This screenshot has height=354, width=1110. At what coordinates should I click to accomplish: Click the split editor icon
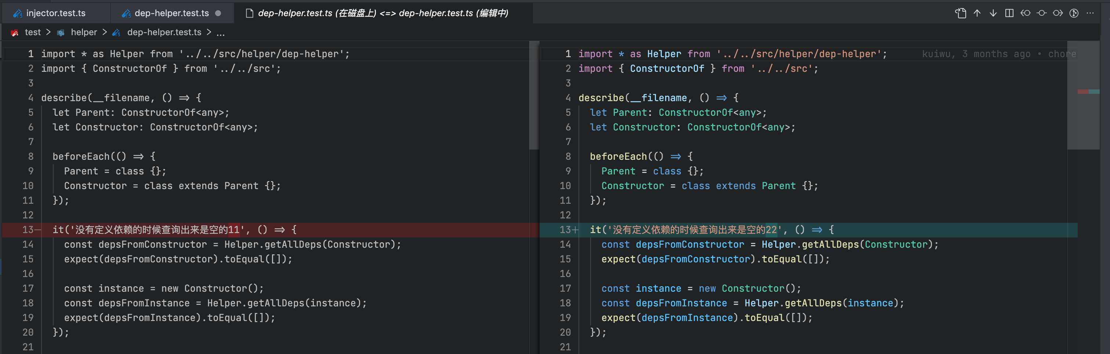pyautogui.click(x=1009, y=13)
